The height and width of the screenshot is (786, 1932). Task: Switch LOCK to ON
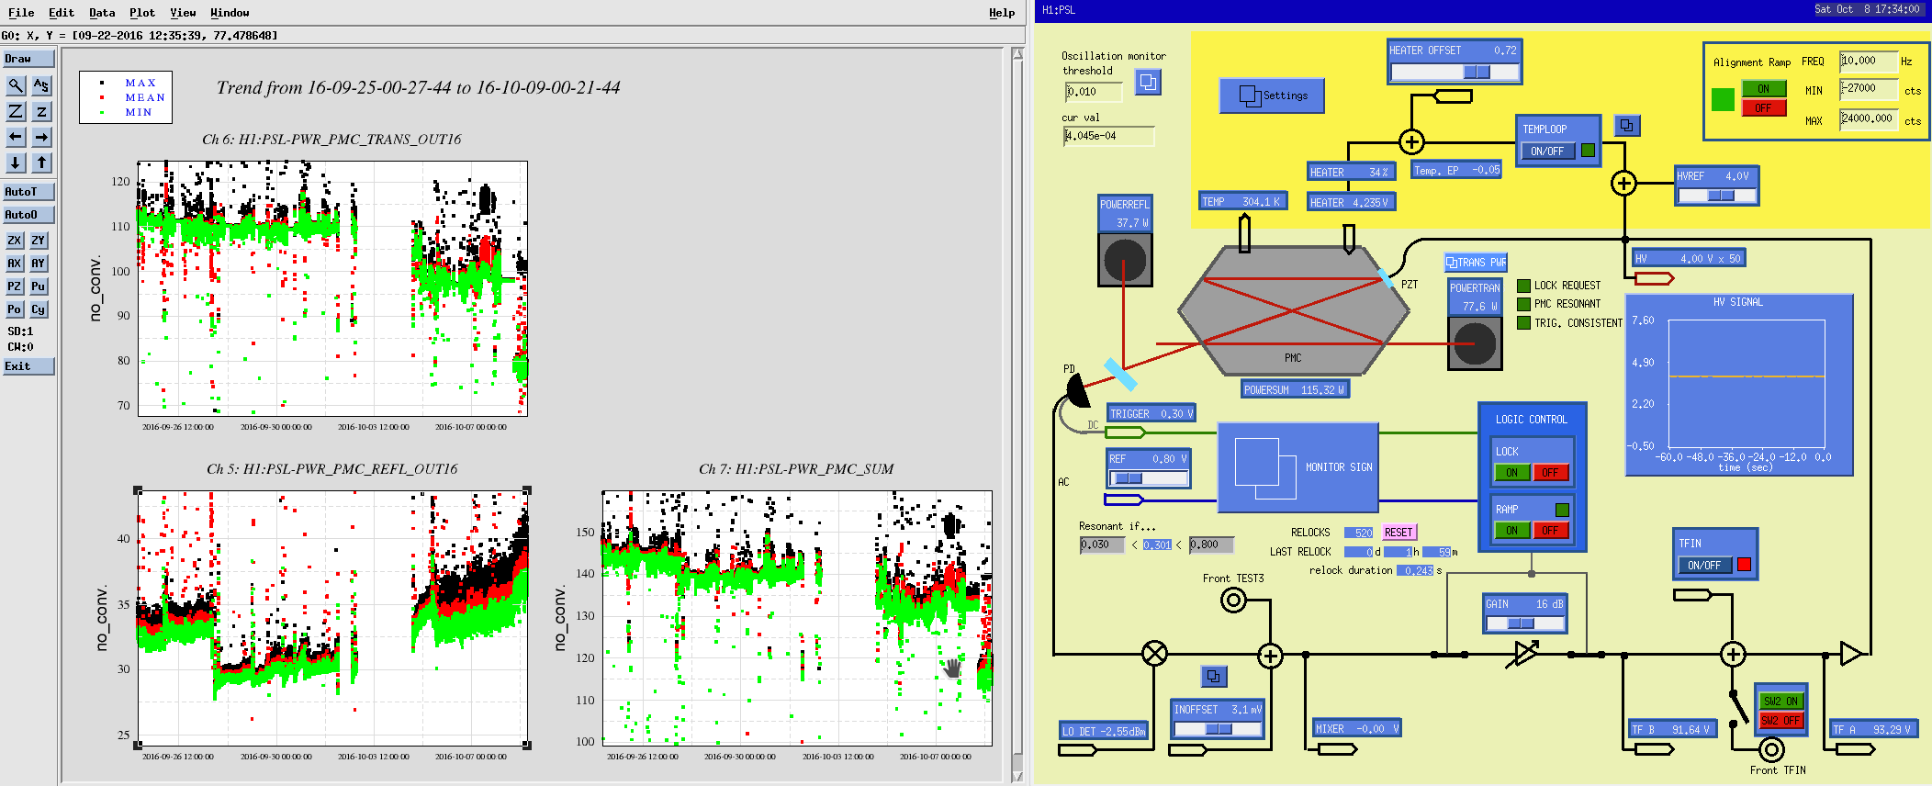pyautogui.click(x=1511, y=473)
